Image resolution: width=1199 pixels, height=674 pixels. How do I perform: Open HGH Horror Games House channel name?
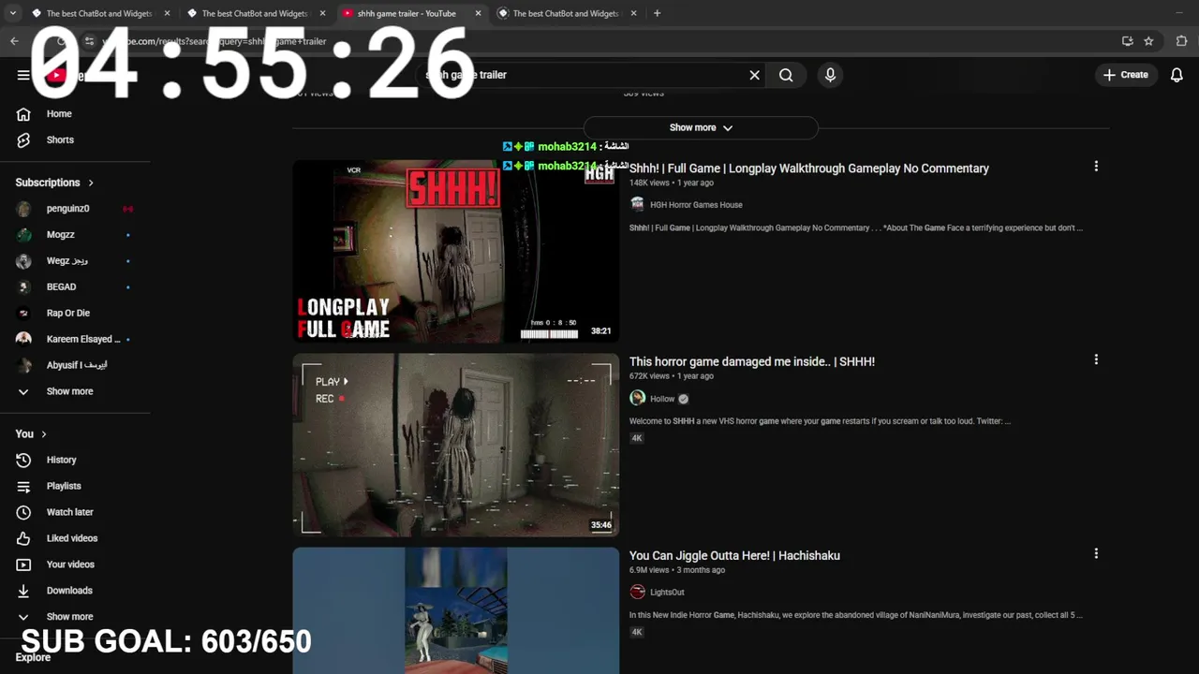point(696,205)
